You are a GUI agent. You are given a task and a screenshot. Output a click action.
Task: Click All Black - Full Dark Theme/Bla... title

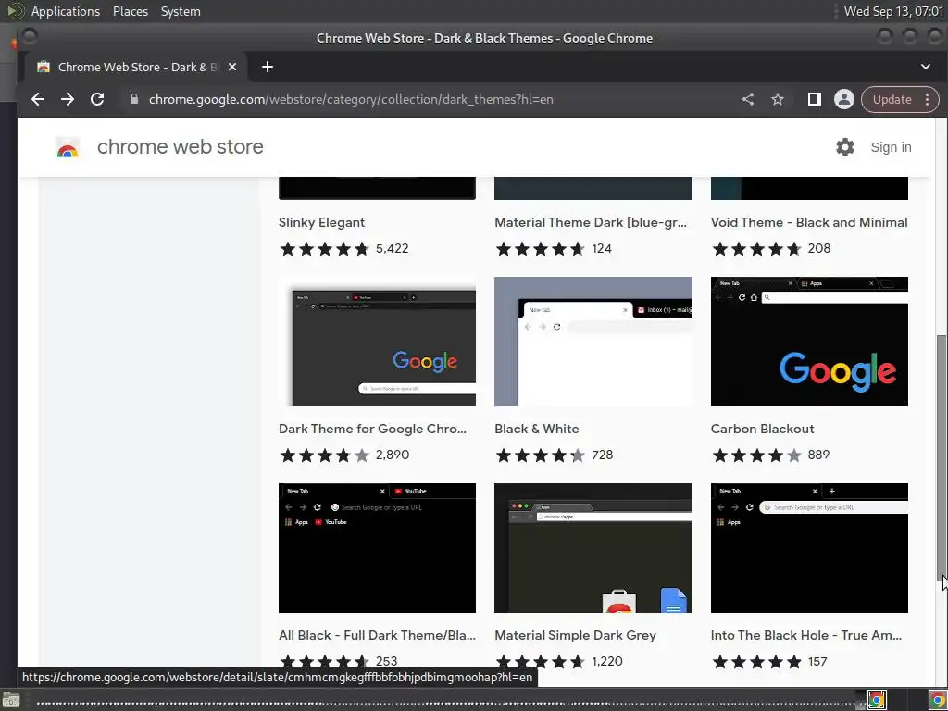[377, 635]
